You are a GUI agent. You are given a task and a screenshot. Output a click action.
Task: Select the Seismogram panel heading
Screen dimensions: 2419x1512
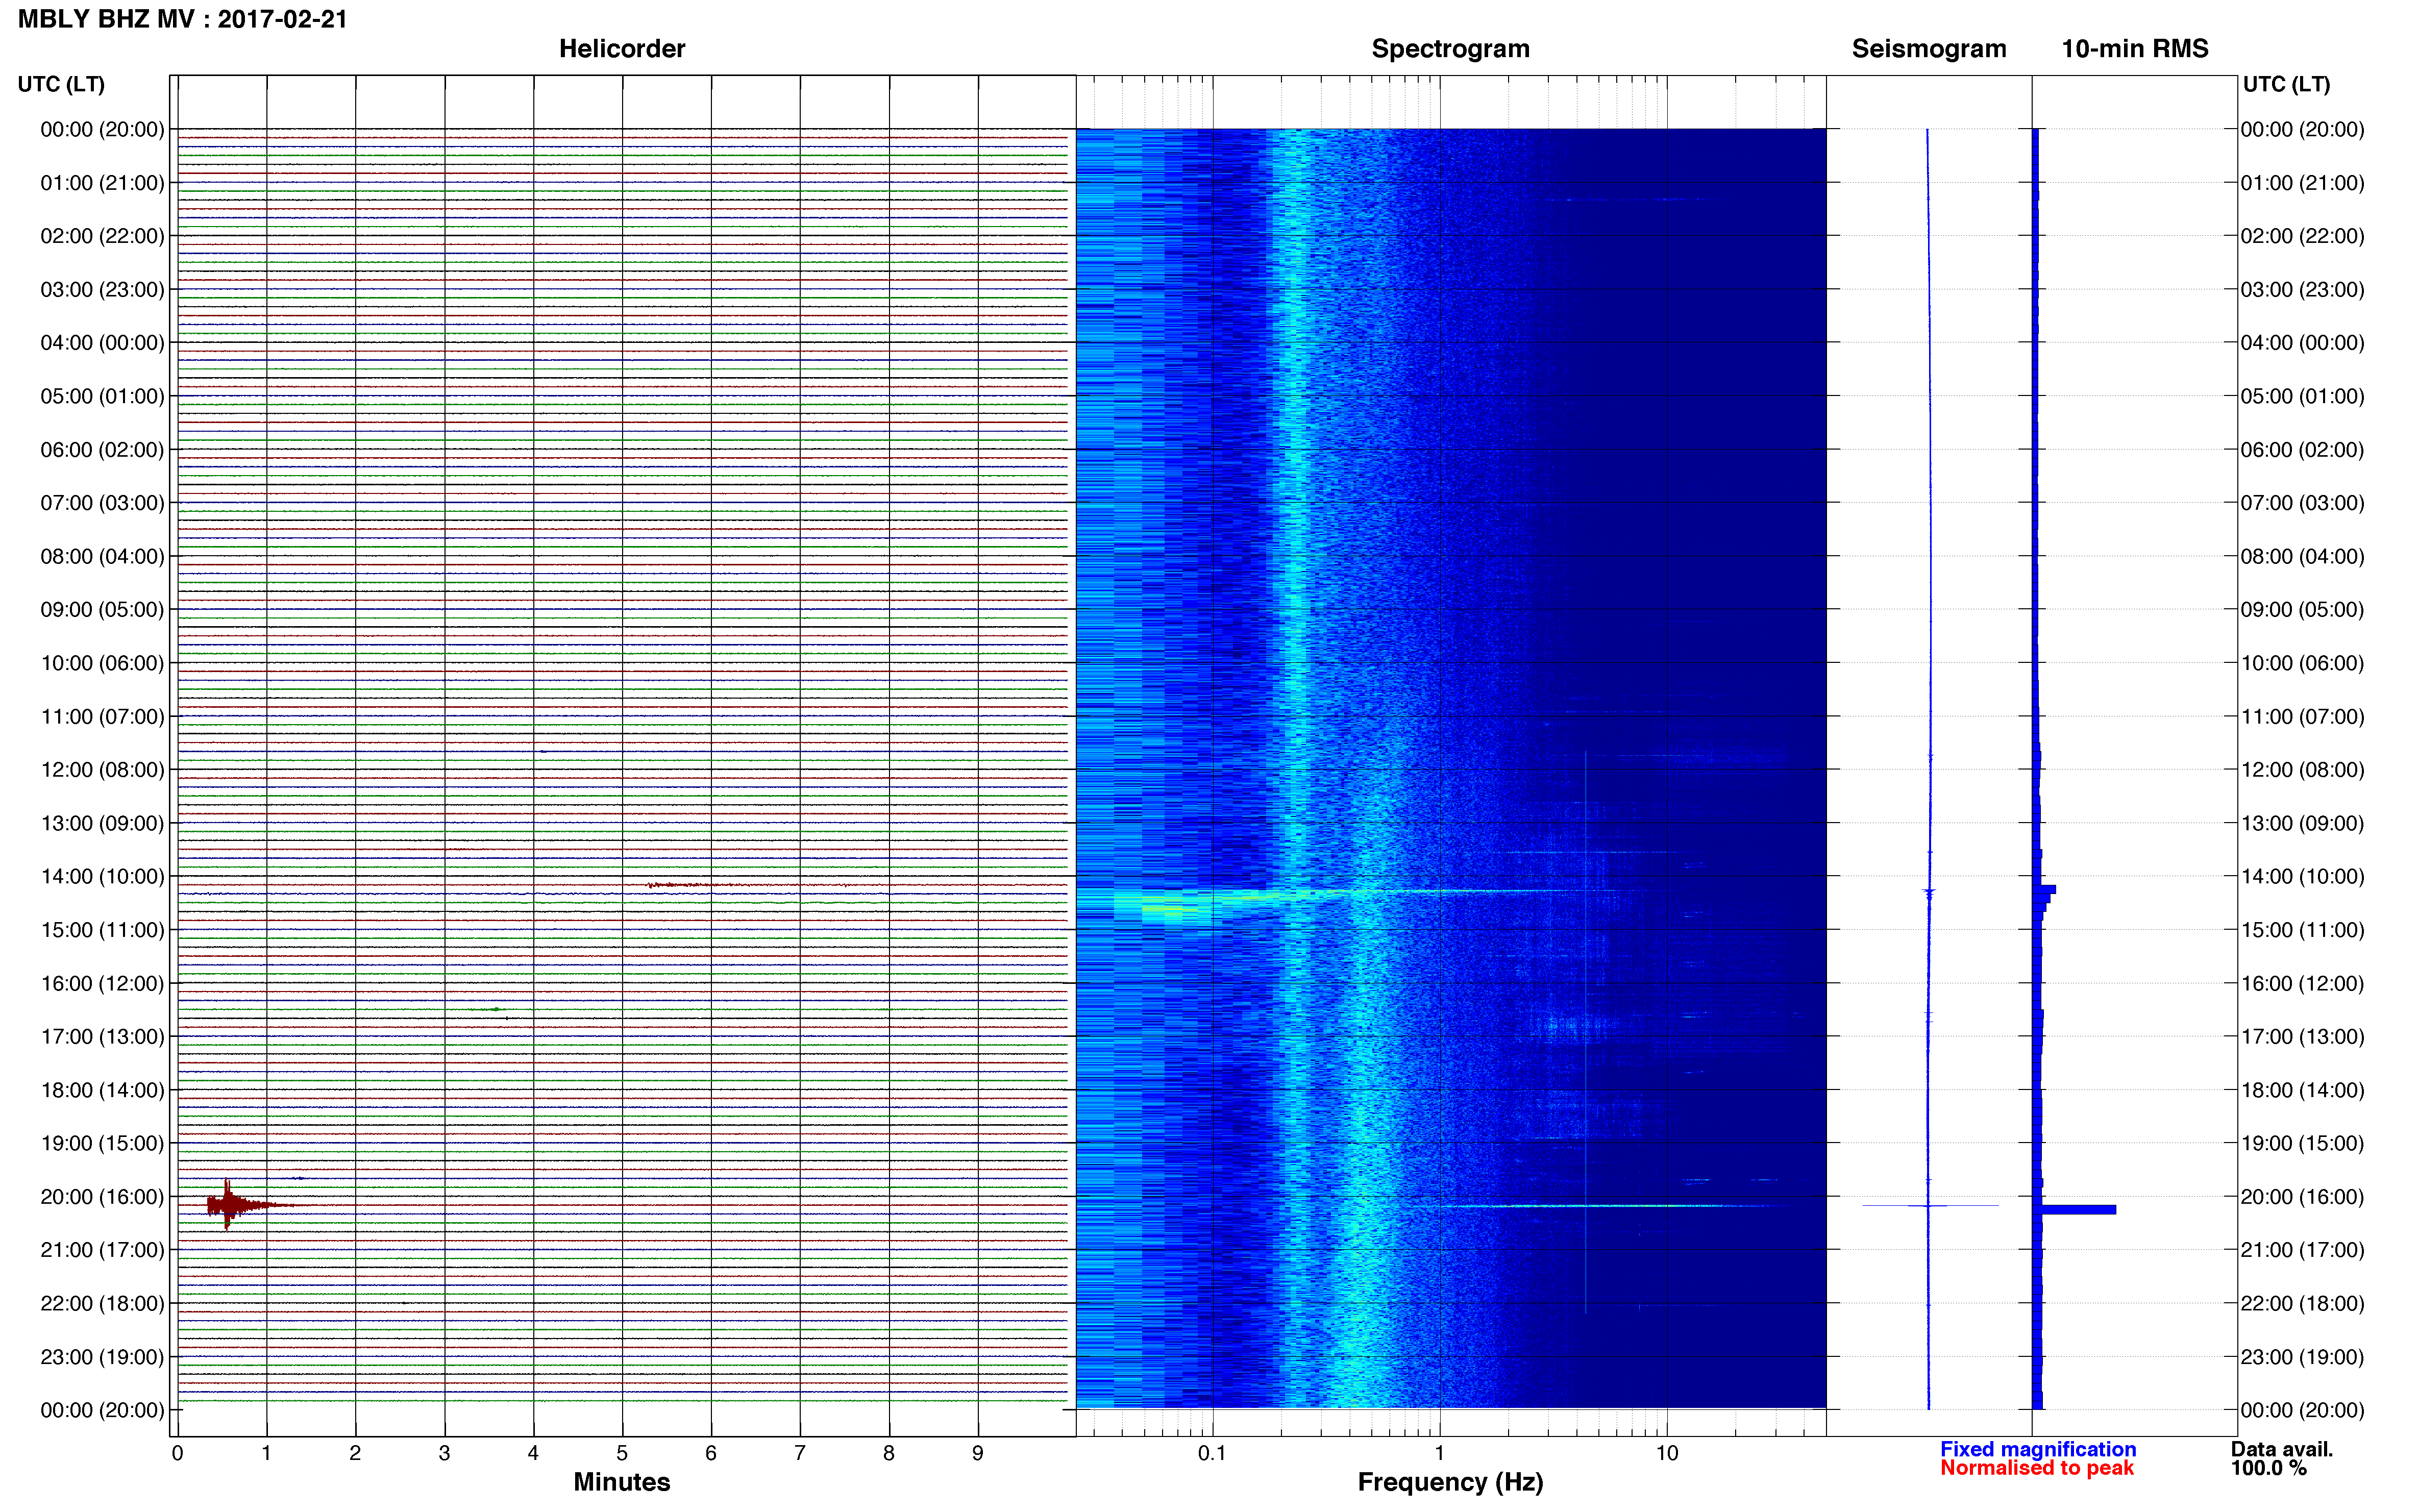click(x=1928, y=49)
